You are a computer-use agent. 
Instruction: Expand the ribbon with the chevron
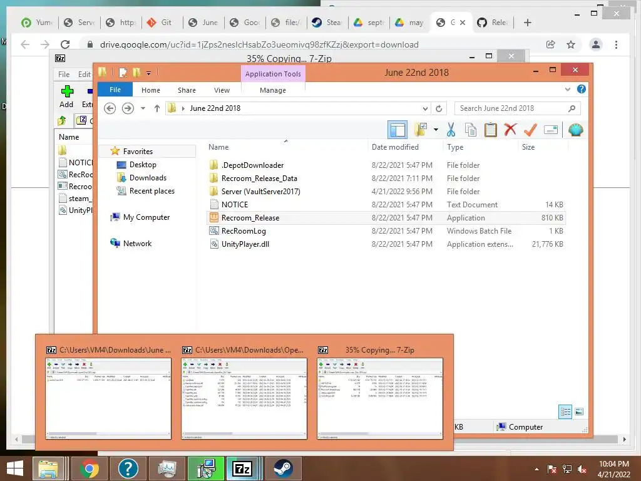(567, 89)
